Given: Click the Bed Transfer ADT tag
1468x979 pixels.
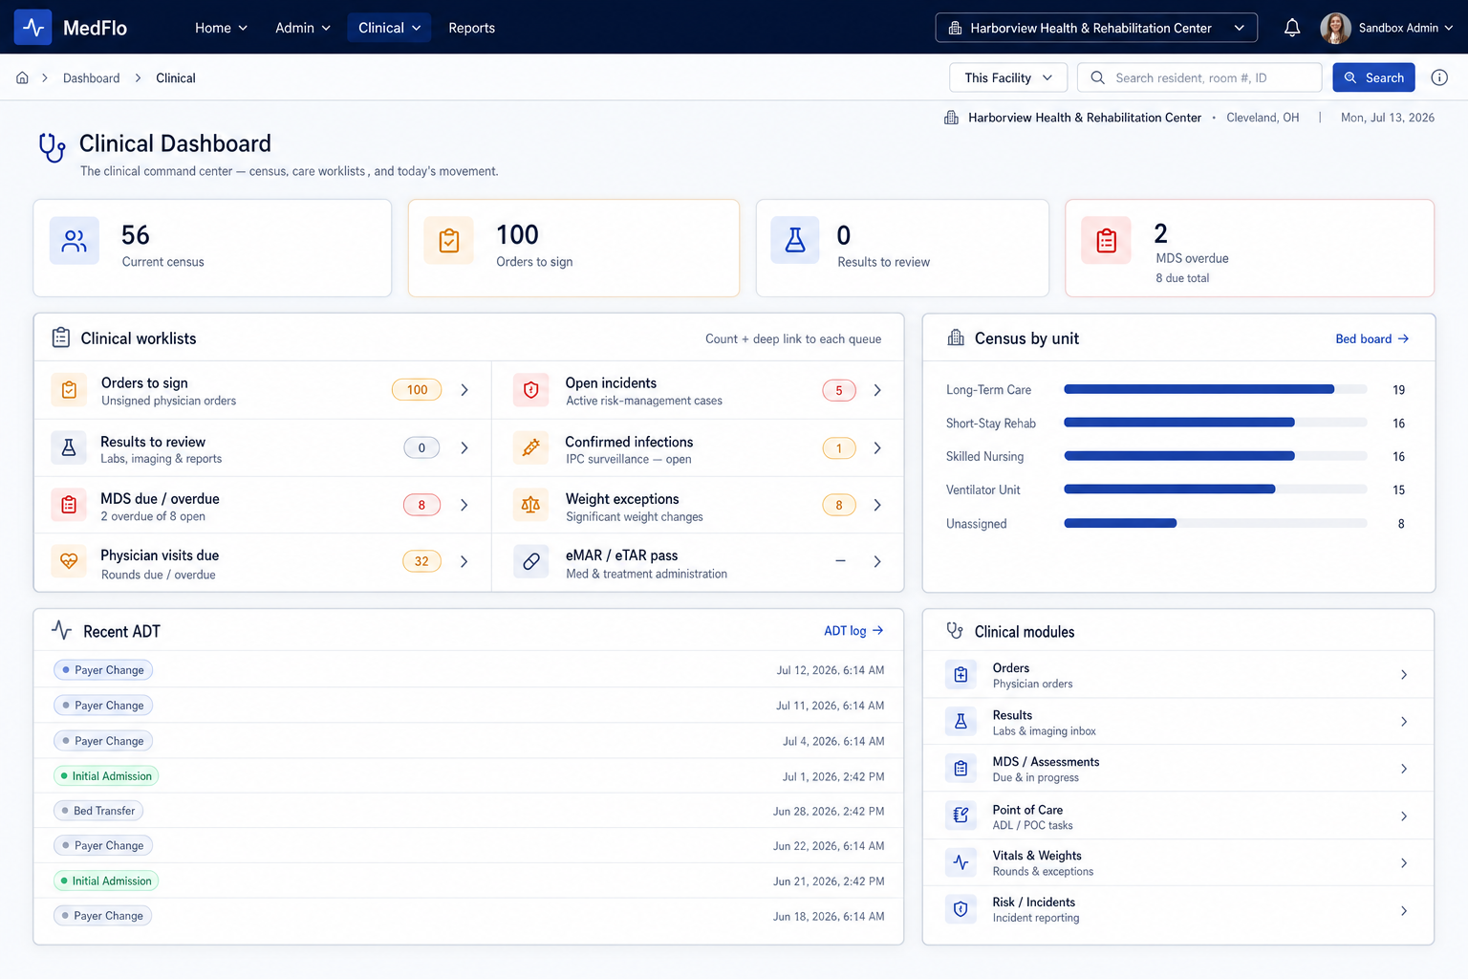Looking at the screenshot, I should click(x=98, y=811).
